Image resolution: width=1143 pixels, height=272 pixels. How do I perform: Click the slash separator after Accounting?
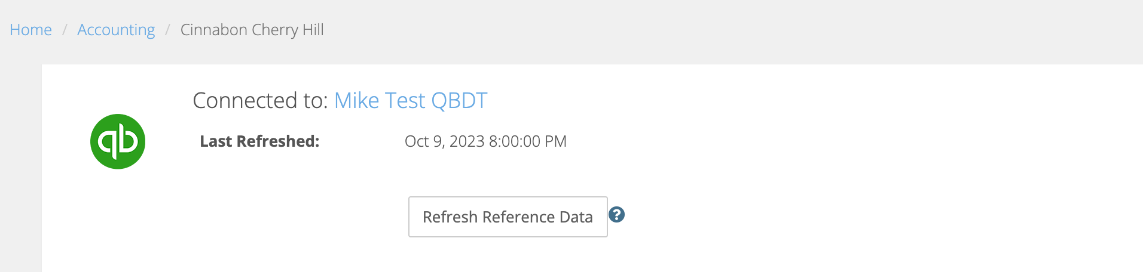pyautogui.click(x=168, y=30)
